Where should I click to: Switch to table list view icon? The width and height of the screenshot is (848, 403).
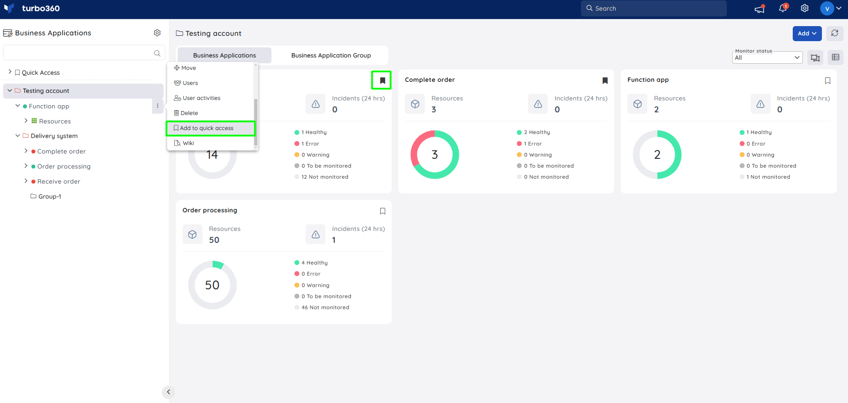pyautogui.click(x=836, y=58)
